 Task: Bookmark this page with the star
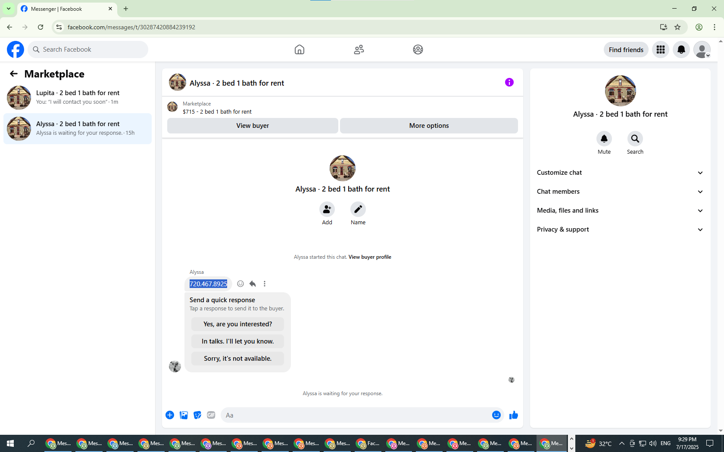tap(677, 27)
